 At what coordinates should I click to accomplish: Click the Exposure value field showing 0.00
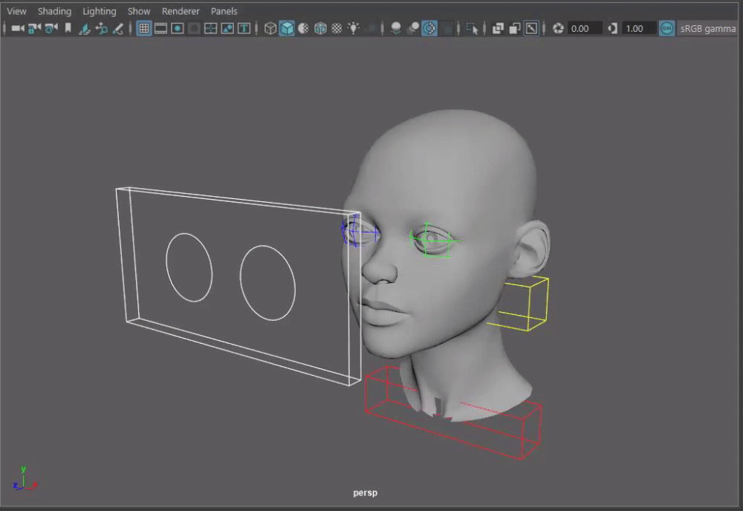pos(585,28)
